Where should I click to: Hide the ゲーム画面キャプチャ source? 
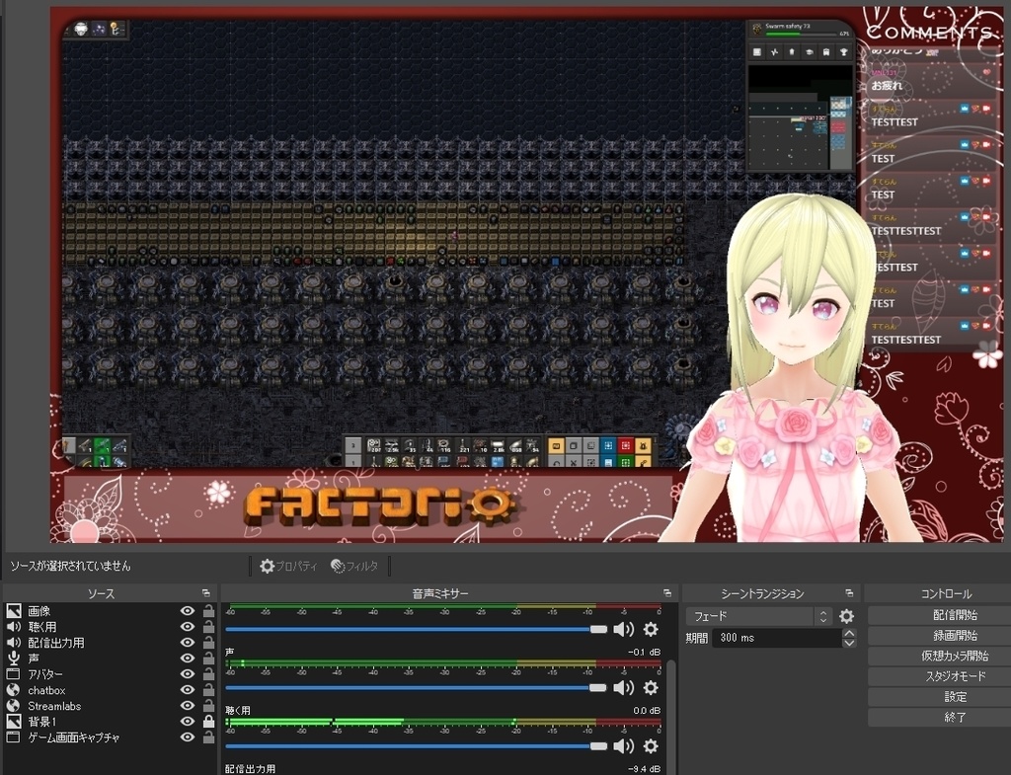point(188,736)
